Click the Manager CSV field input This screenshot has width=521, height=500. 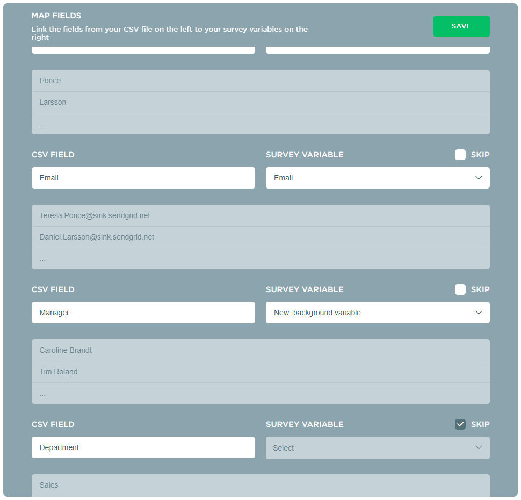tap(143, 313)
